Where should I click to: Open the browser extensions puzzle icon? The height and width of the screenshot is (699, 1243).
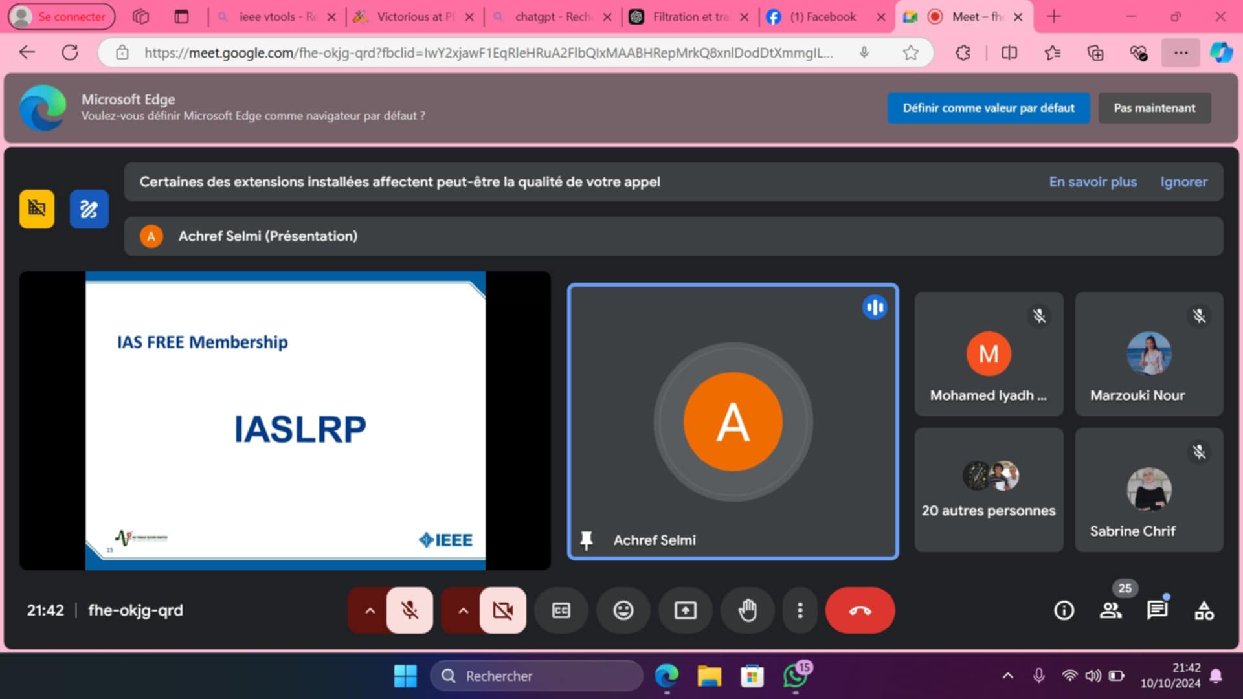click(963, 52)
